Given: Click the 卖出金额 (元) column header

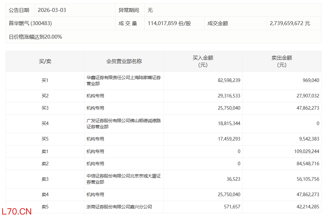Looking at the screenshot, I should tap(281, 61).
